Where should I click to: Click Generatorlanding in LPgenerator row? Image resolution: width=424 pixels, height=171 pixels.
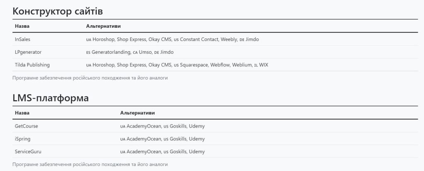(x=111, y=52)
